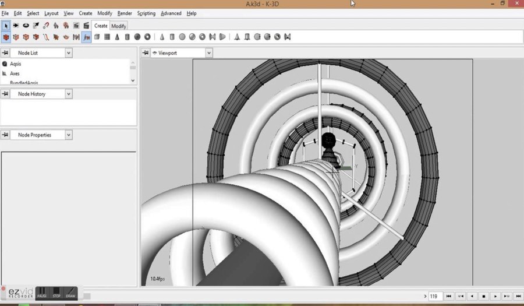Select the Aqsis node in the list
524x306 pixels.
tap(15, 64)
